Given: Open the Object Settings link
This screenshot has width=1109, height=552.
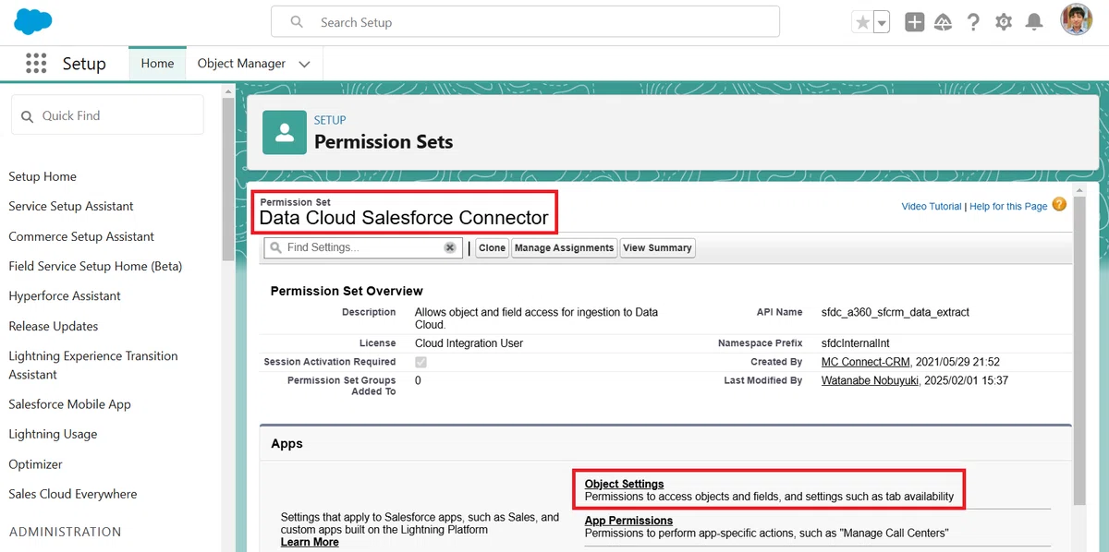Looking at the screenshot, I should tap(624, 484).
